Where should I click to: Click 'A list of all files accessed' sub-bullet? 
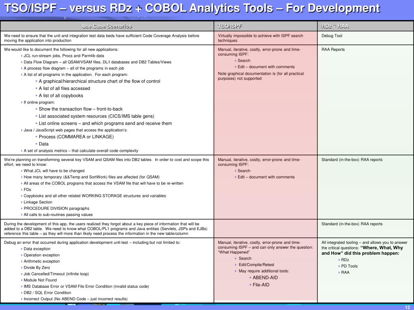click(64, 88)
